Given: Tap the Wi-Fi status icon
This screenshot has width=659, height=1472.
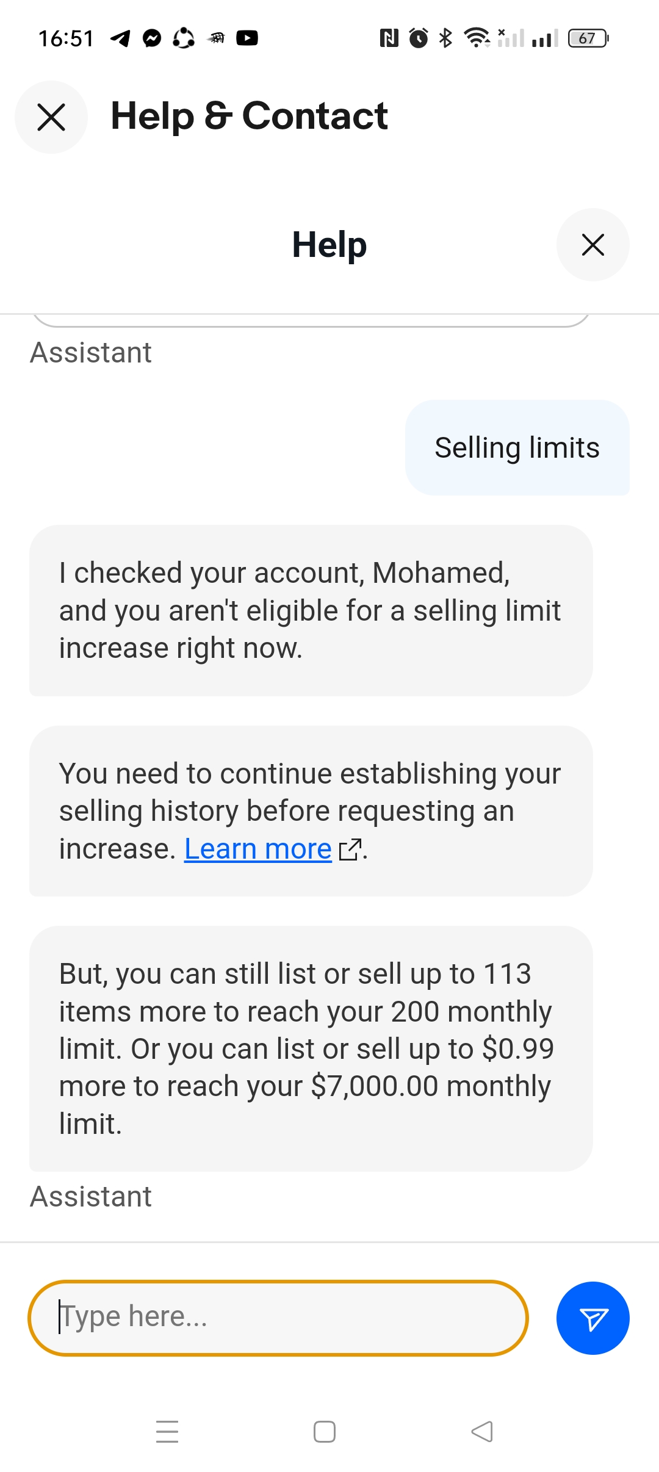Looking at the screenshot, I should (477, 38).
